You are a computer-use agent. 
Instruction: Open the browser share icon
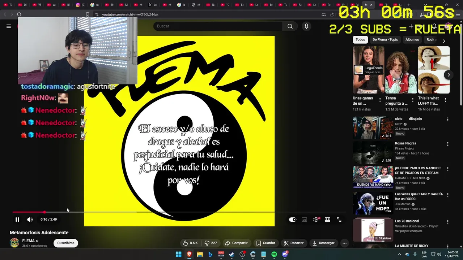click(332, 14)
